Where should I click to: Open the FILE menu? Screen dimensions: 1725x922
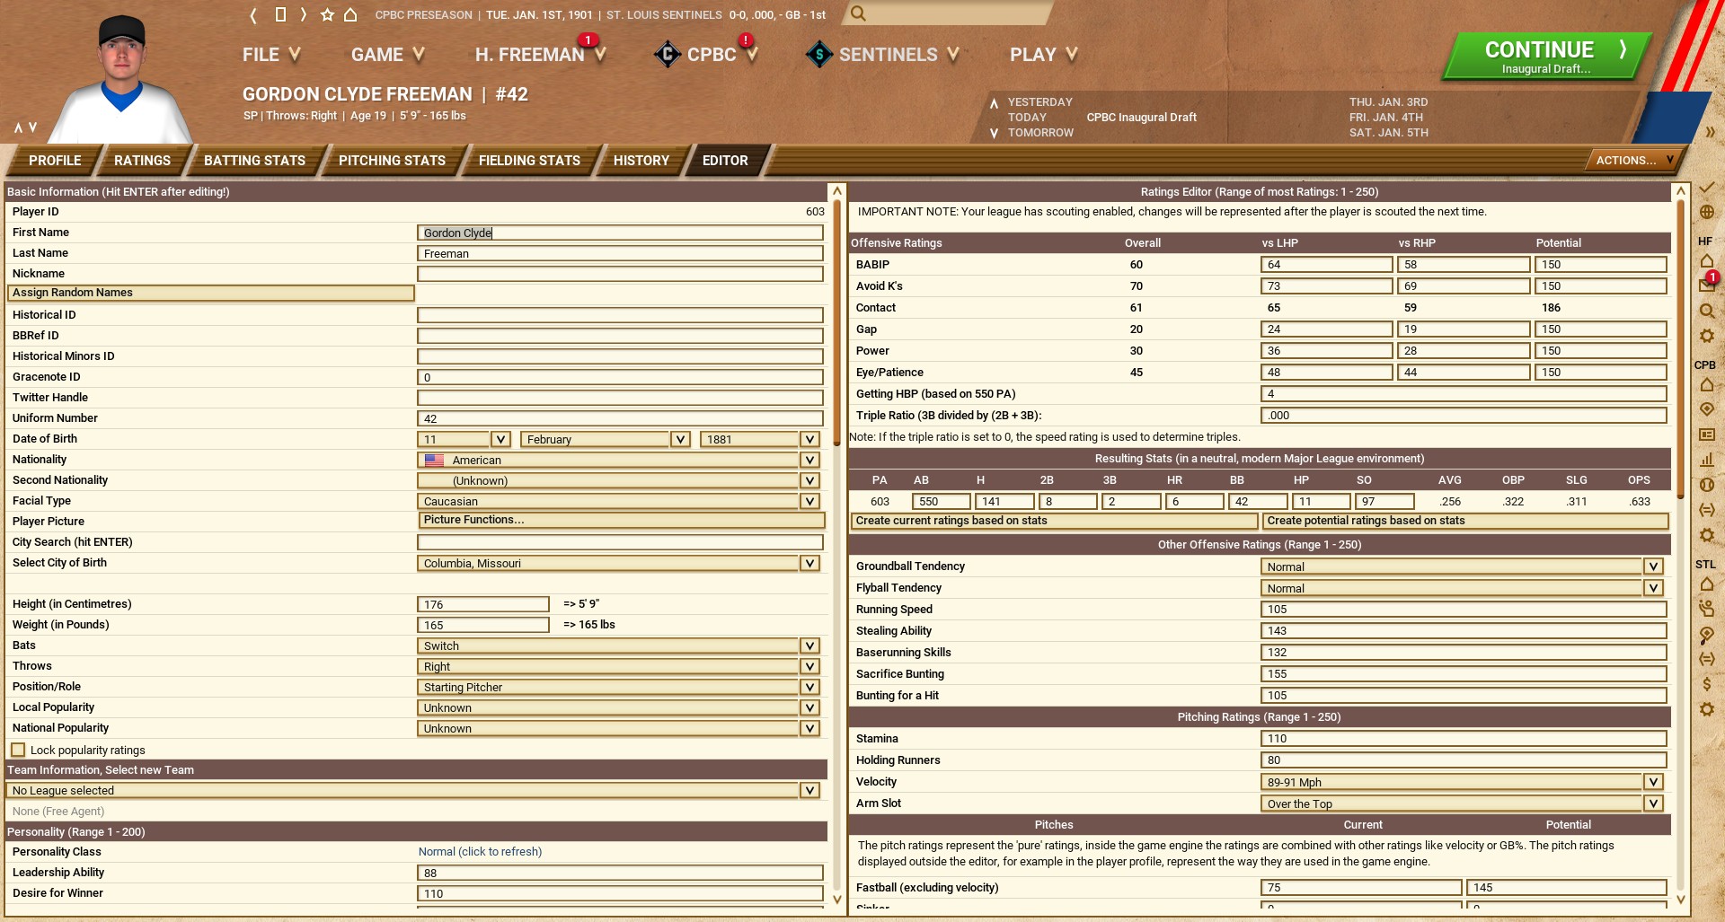[270, 55]
